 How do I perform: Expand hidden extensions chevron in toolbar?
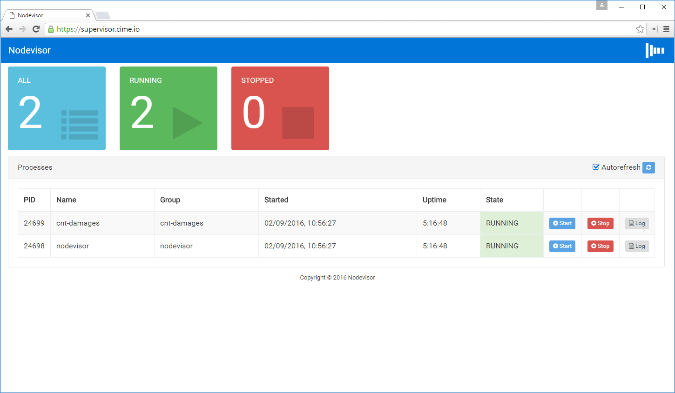(x=654, y=29)
